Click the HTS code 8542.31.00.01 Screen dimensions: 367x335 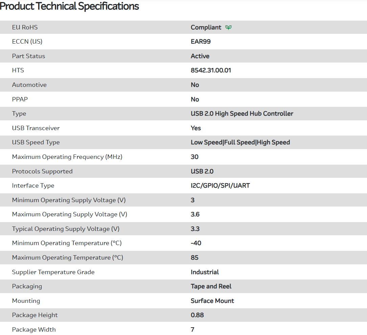tap(211, 70)
